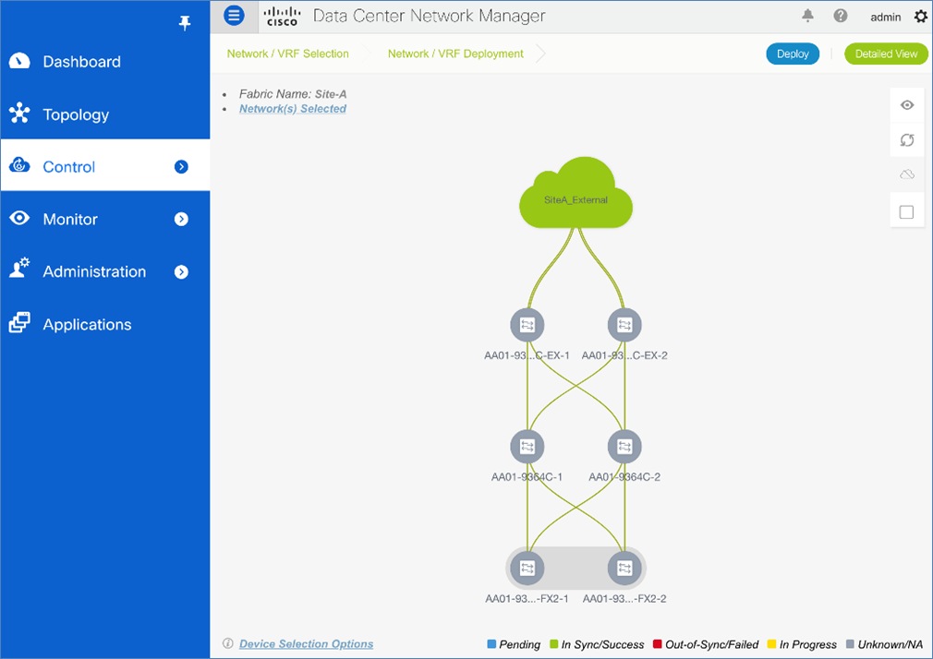Click the info icon by Device Selection Options

click(227, 643)
